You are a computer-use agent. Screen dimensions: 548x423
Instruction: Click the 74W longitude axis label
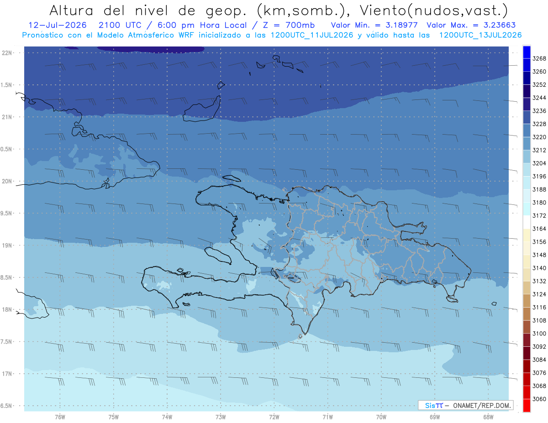click(167, 417)
